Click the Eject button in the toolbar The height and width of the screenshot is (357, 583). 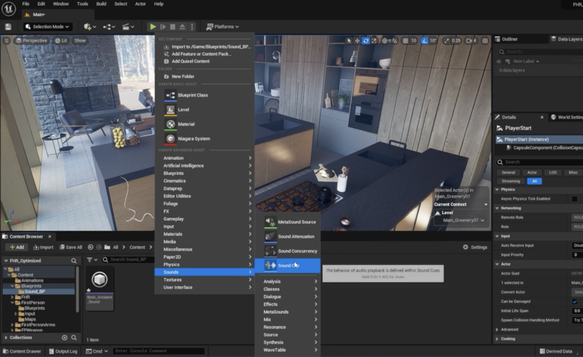point(182,27)
